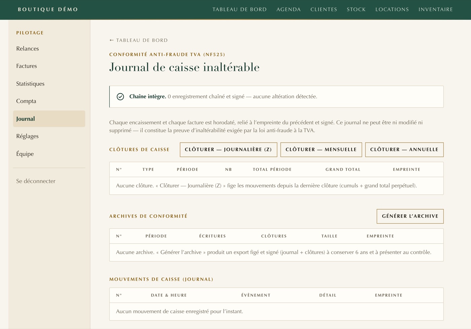Click the Grand total column header
The image size is (471, 329).
point(343,170)
